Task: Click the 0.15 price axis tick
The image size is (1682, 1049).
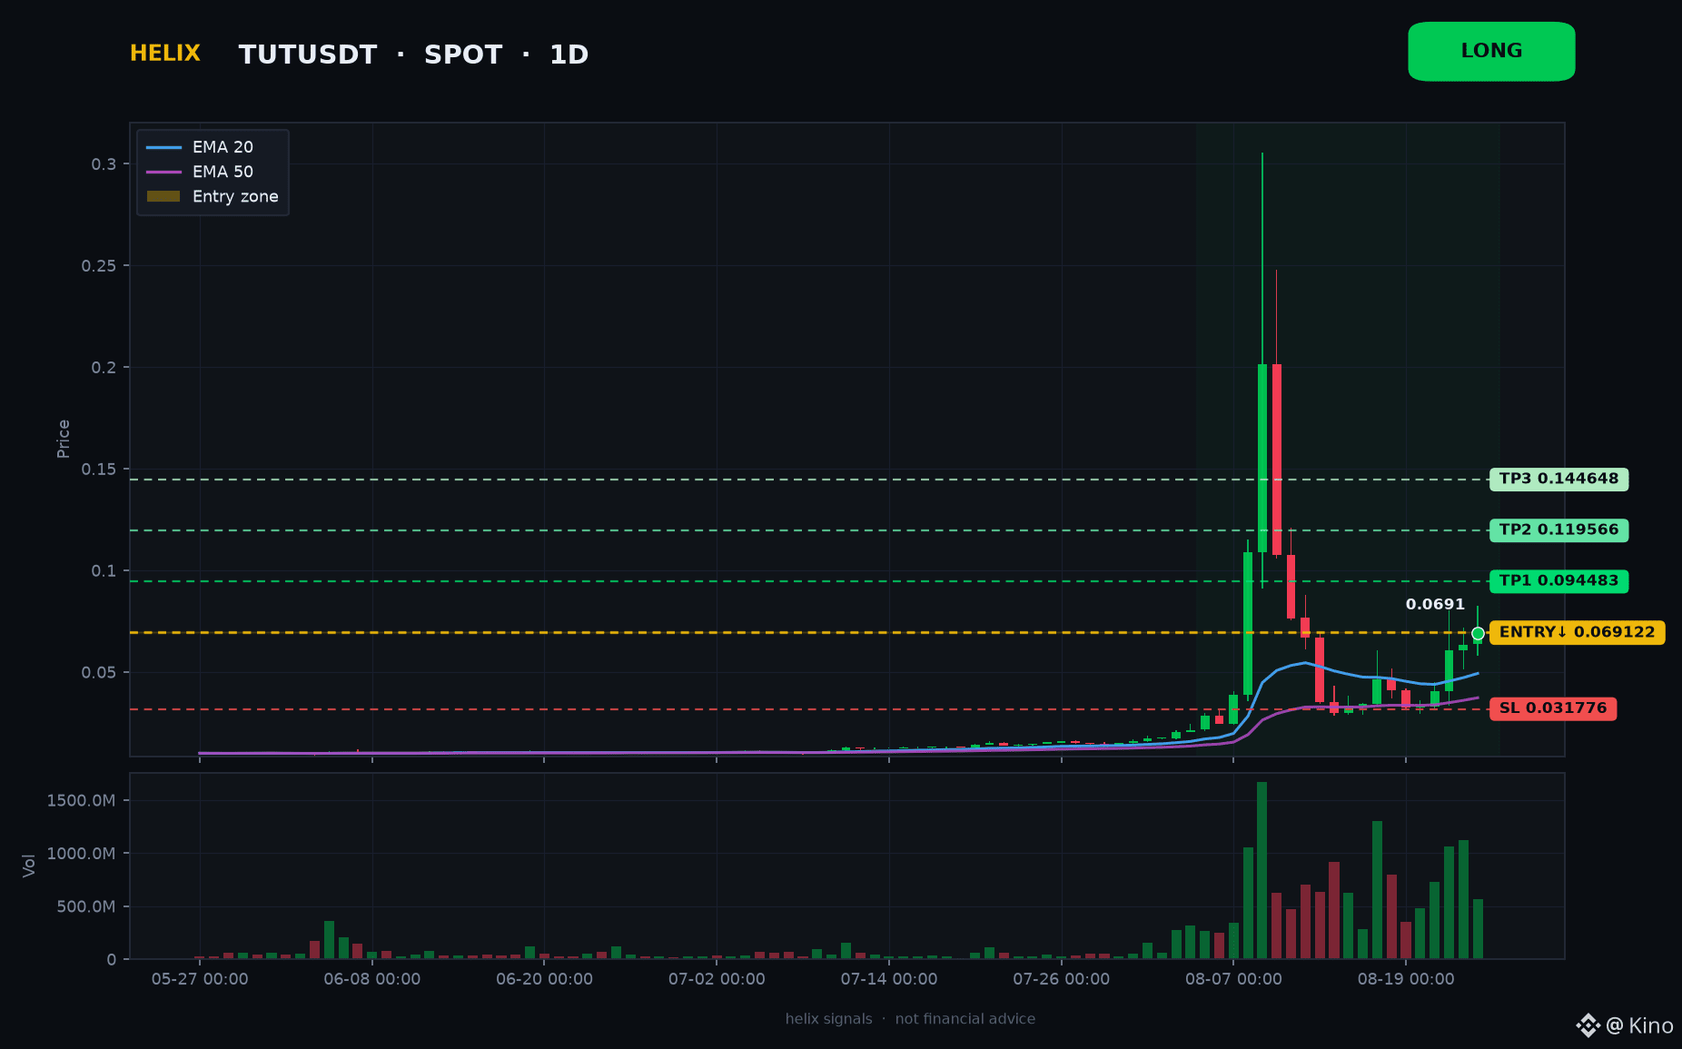Action: click(99, 470)
